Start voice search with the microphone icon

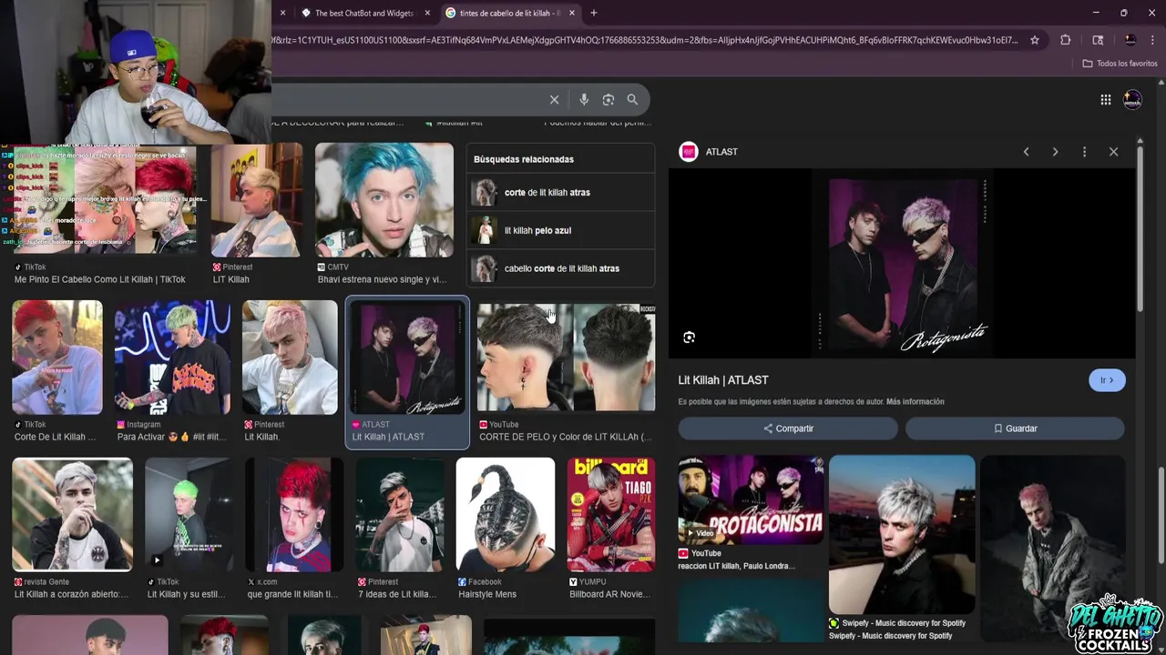(x=584, y=100)
